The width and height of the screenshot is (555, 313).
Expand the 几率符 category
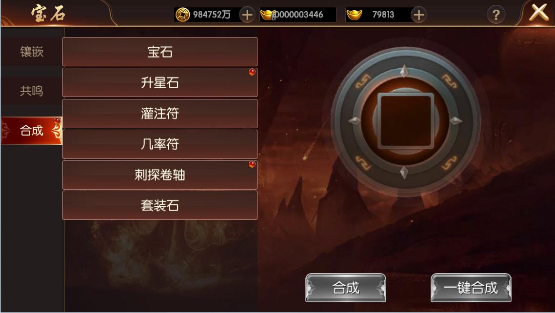[x=160, y=144]
